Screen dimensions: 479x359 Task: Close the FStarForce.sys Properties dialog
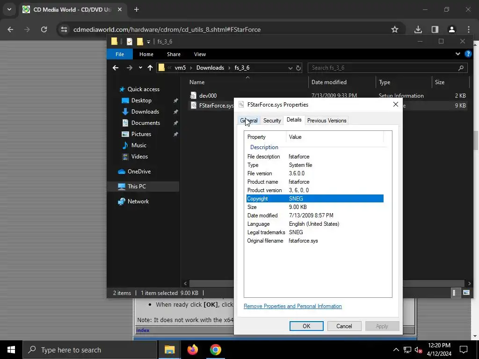396,104
